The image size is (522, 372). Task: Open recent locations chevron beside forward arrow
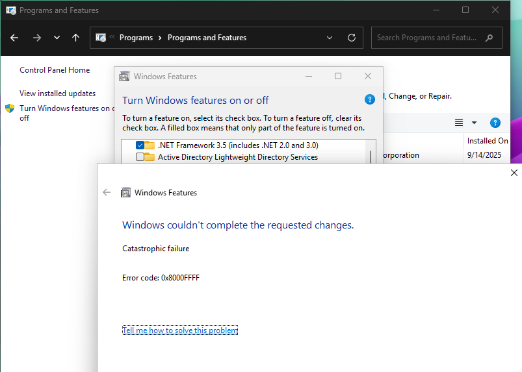pyautogui.click(x=57, y=38)
